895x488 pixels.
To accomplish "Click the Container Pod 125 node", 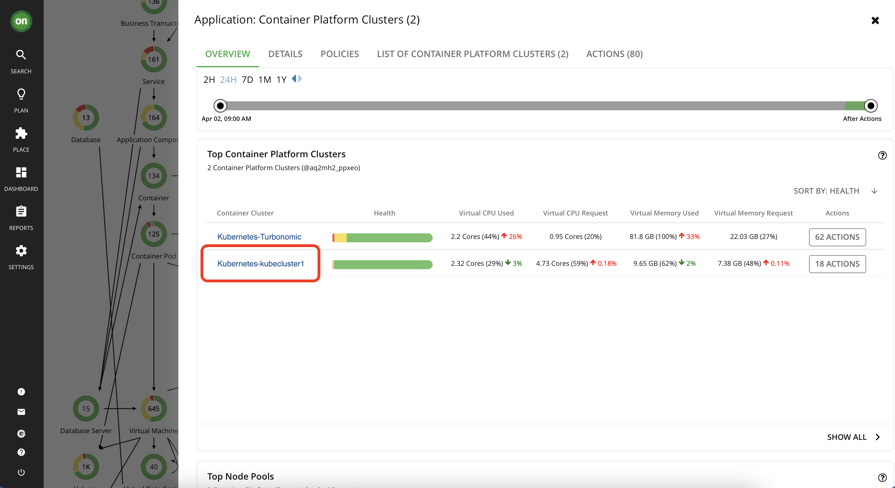I will coord(153,234).
